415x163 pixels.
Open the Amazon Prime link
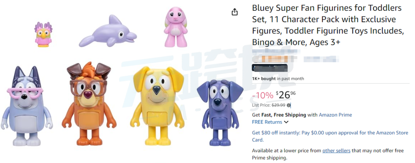pyautogui.click(x=335, y=115)
